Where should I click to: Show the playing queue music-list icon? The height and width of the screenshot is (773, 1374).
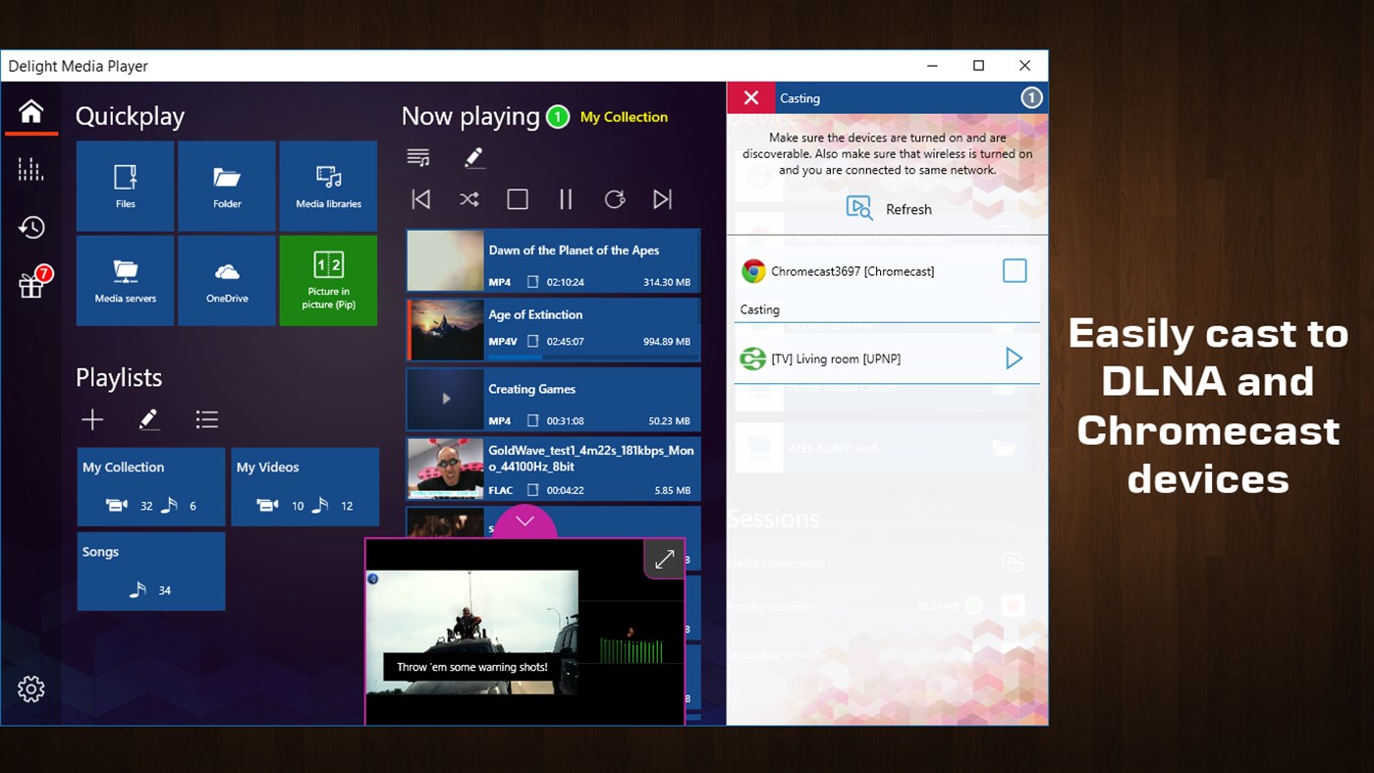[x=417, y=156]
